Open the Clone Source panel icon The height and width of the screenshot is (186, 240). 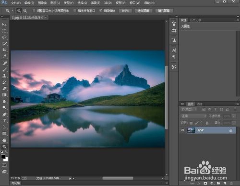click(174, 40)
